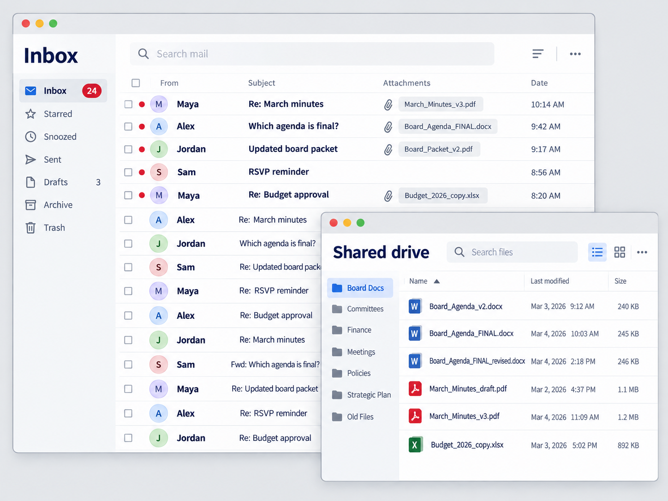Click the Word icon for Board_Agenda_FINAL.docx
The width and height of the screenshot is (668, 501).
tap(415, 334)
